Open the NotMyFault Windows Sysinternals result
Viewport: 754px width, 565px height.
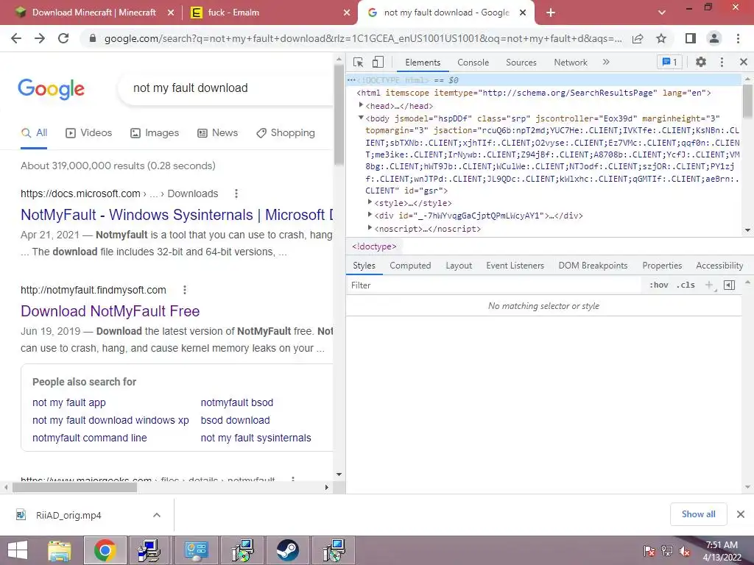coord(177,215)
